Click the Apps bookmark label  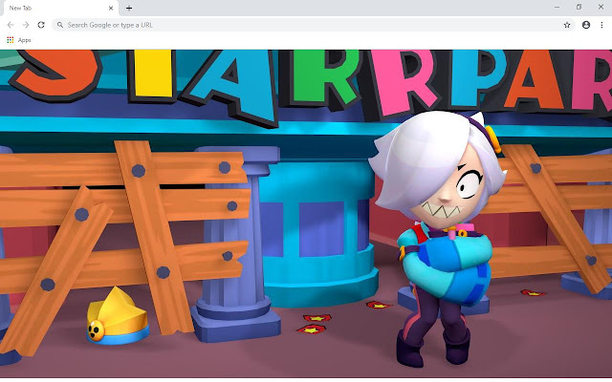(x=24, y=40)
